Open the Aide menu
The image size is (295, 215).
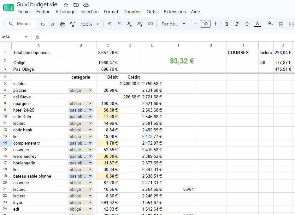196,12
